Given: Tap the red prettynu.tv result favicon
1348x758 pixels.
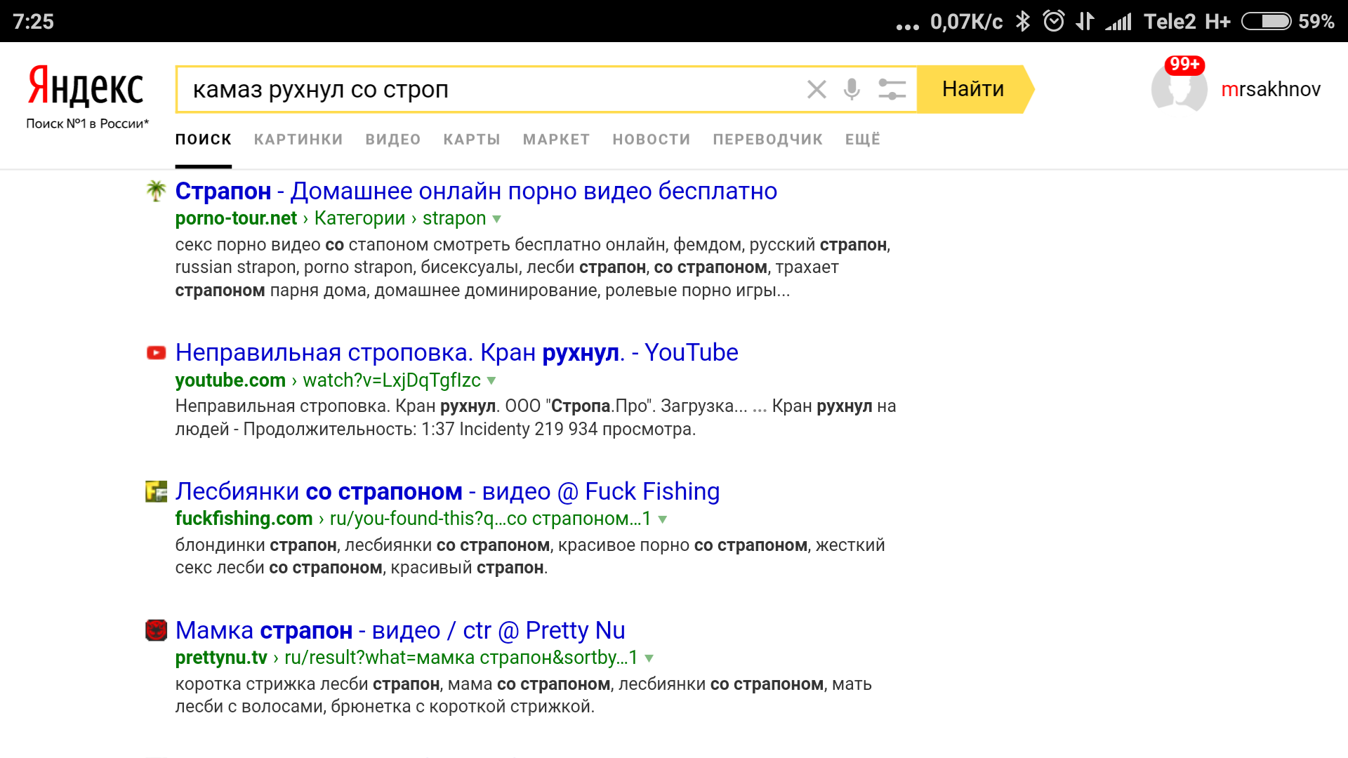Looking at the screenshot, I should (156, 630).
